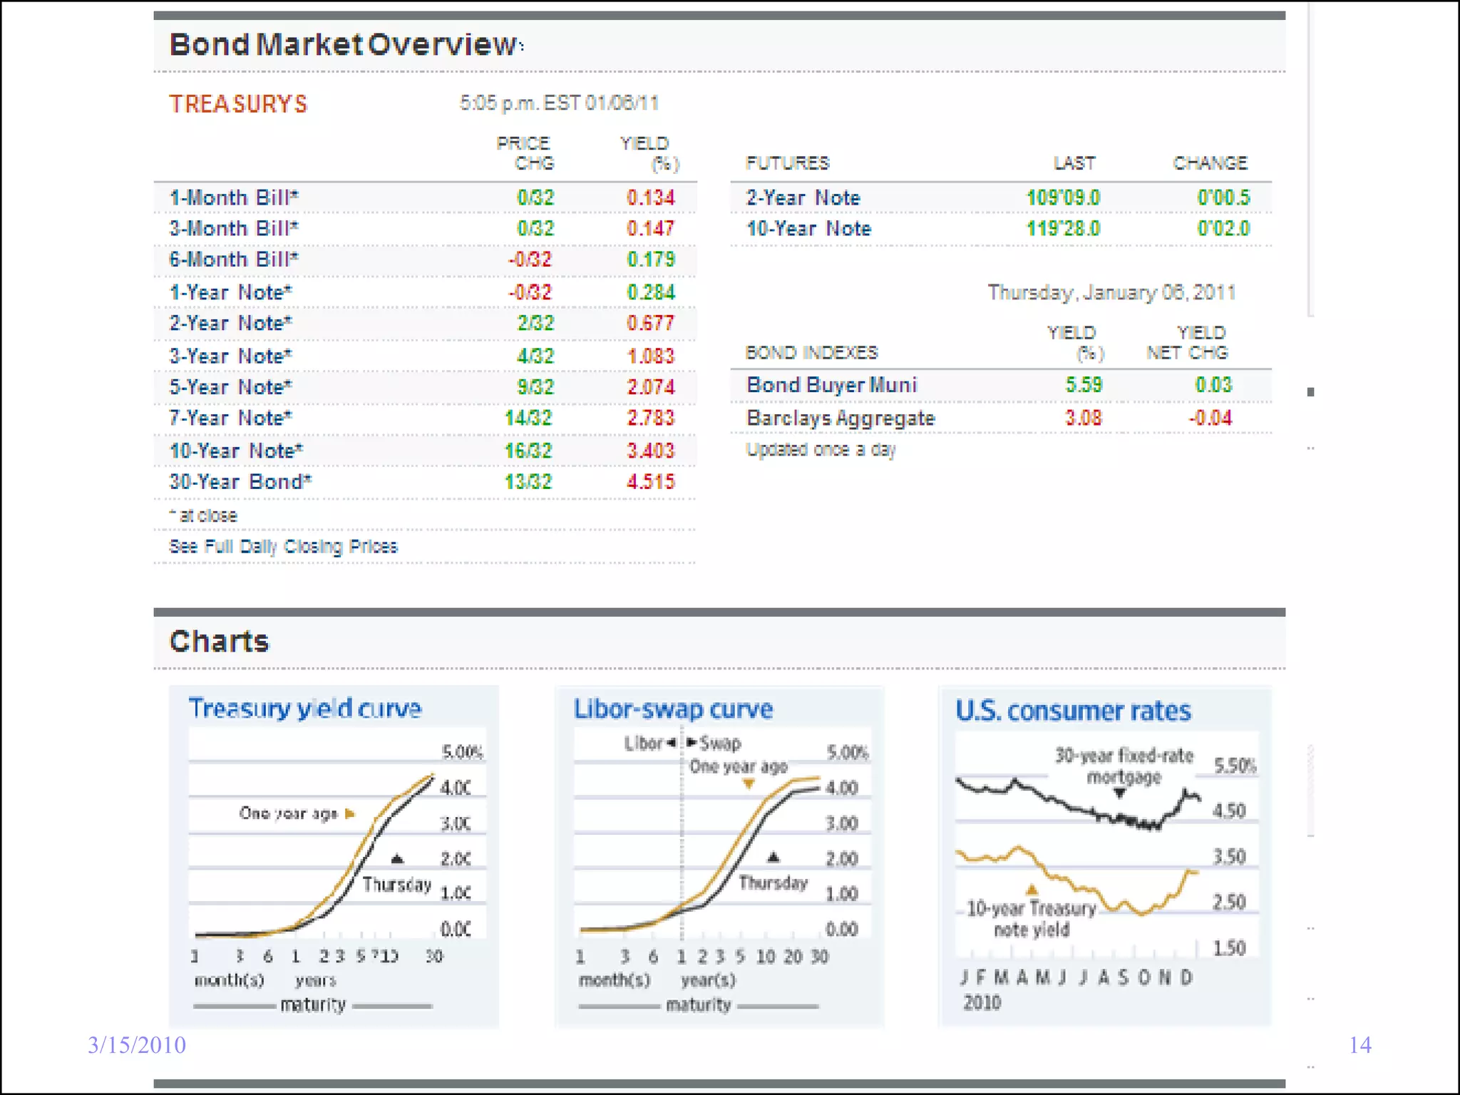Viewport: 1460px width, 1095px height.
Task: Click the 1-Month Bill row label
Action: 234,197
